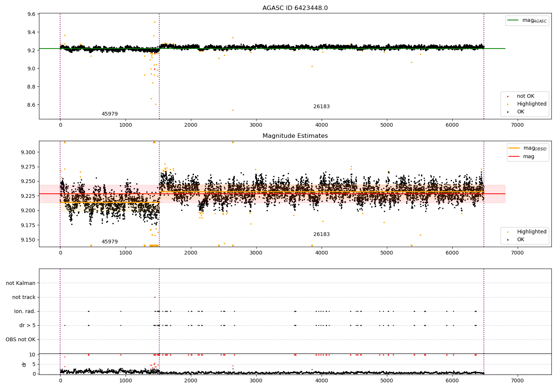Click the "Magnitude Estimates" plot title
The width and height of the screenshot is (557, 389).
(x=295, y=136)
